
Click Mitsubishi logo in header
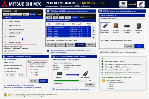[x=4, y=4]
